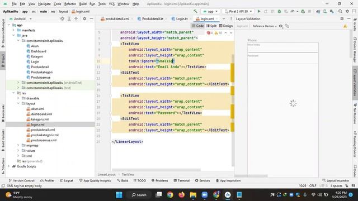Open the Project panel options gear
The image size is (358, 201).
click(x=84, y=18)
